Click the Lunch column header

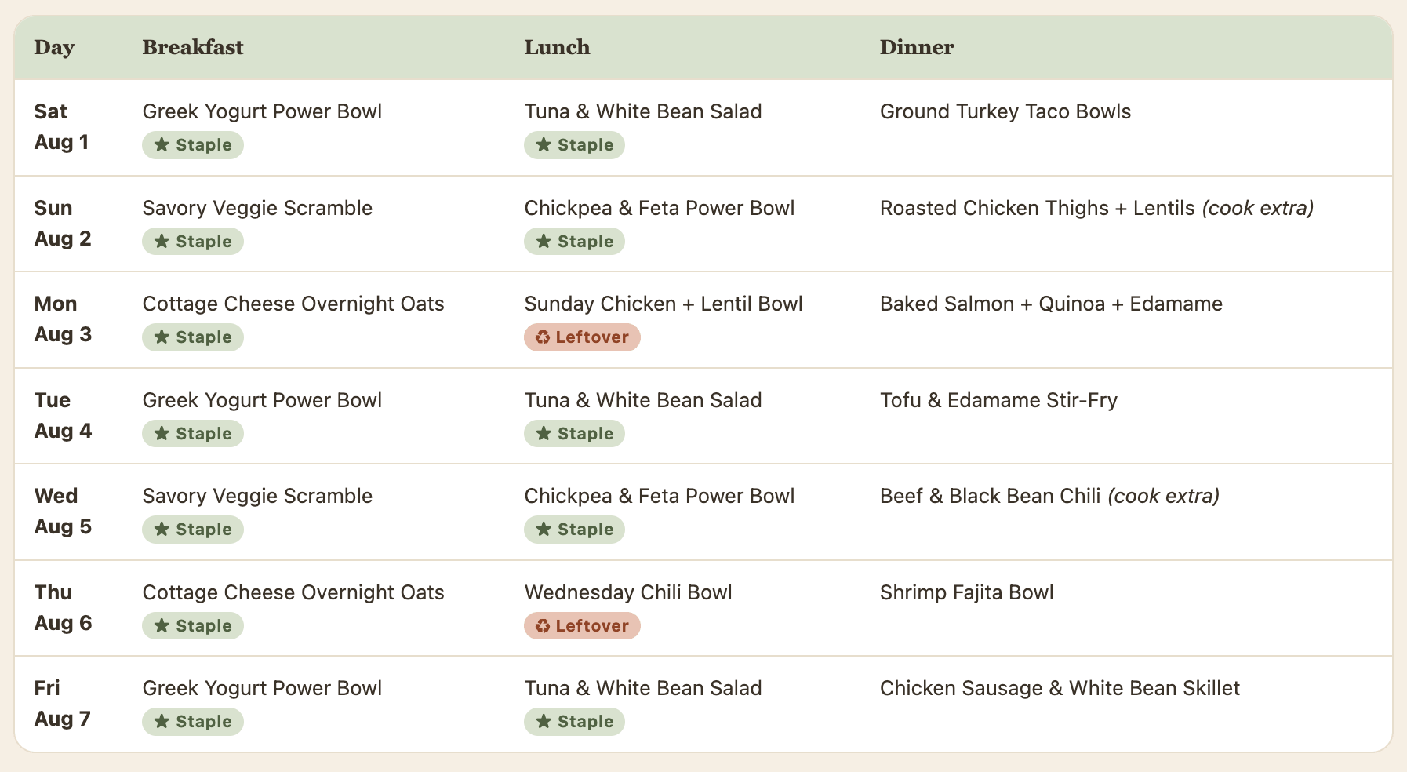[x=557, y=47]
